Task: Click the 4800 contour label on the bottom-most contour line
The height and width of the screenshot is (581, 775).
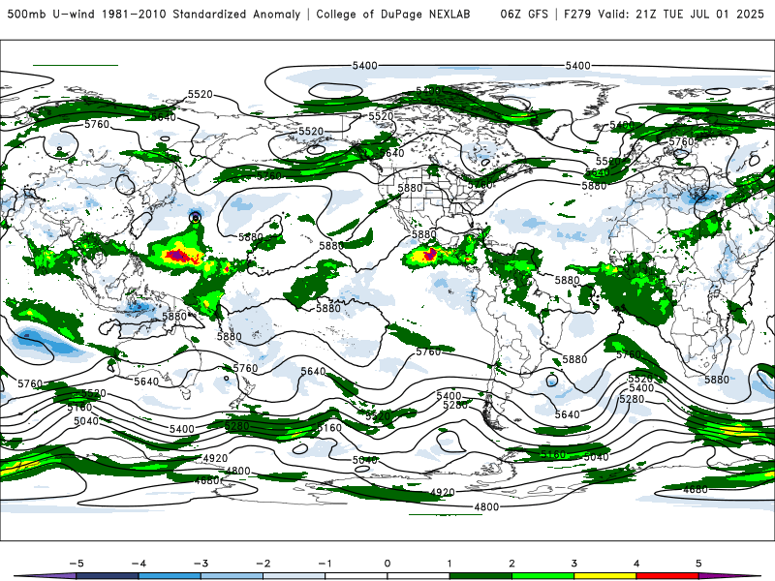Action: [486, 506]
